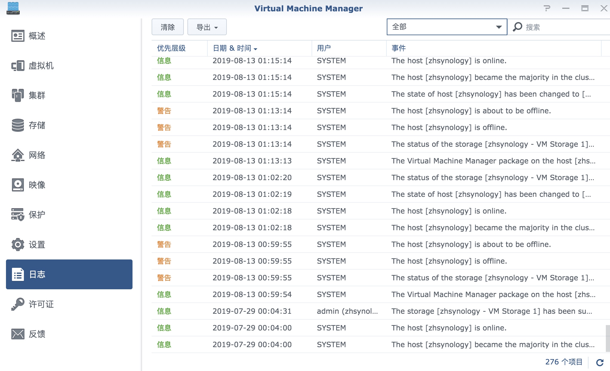This screenshot has width=610, height=371.
Task: Select the 虚拟机 virtual machine icon
Action: [18, 66]
